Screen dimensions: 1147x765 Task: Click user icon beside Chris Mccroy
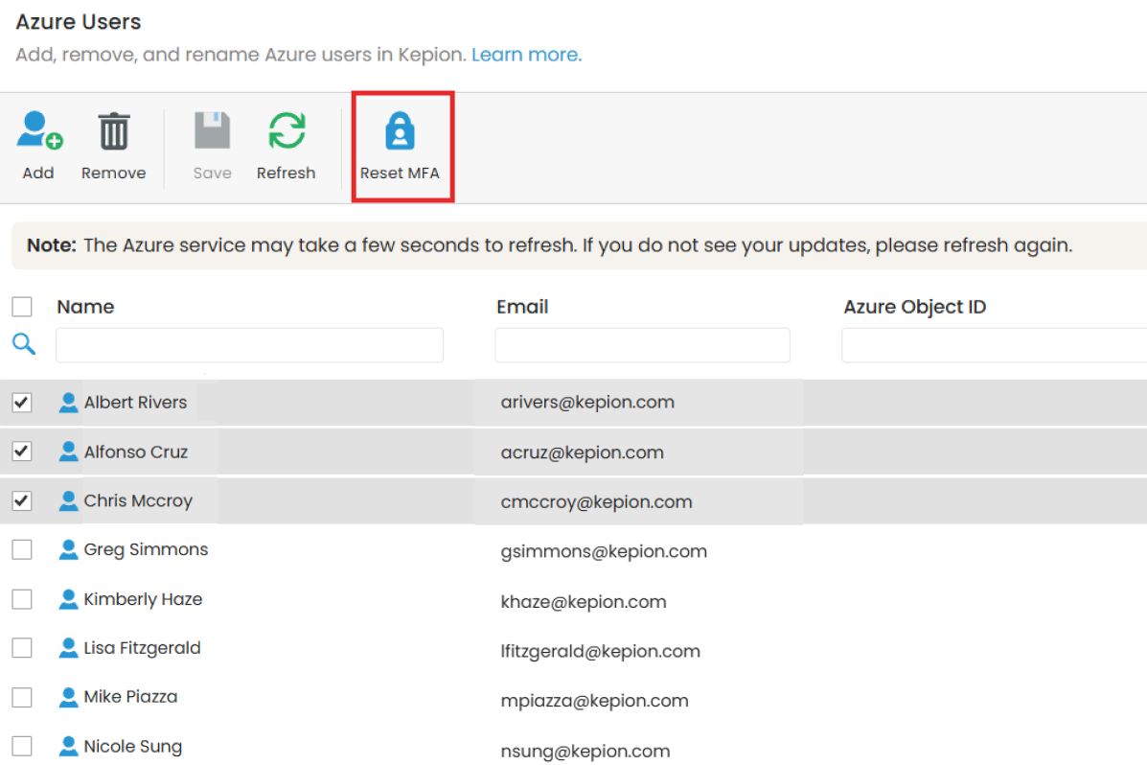click(68, 500)
